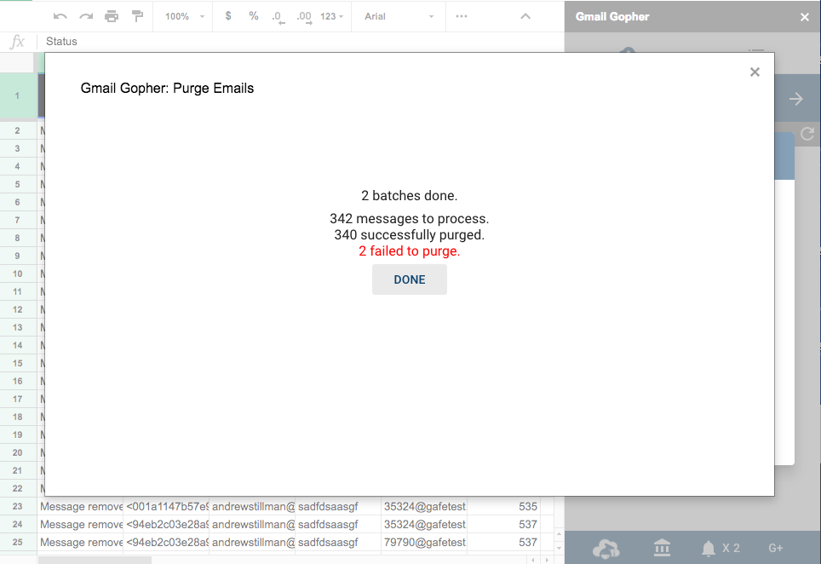Print the spreadsheet
The image size is (821, 564).
click(x=111, y=15)
